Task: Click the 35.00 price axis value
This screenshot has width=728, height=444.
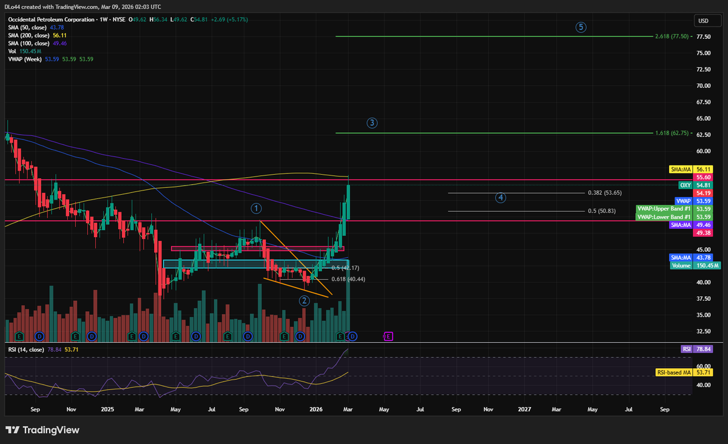Action: click(703, 315)
